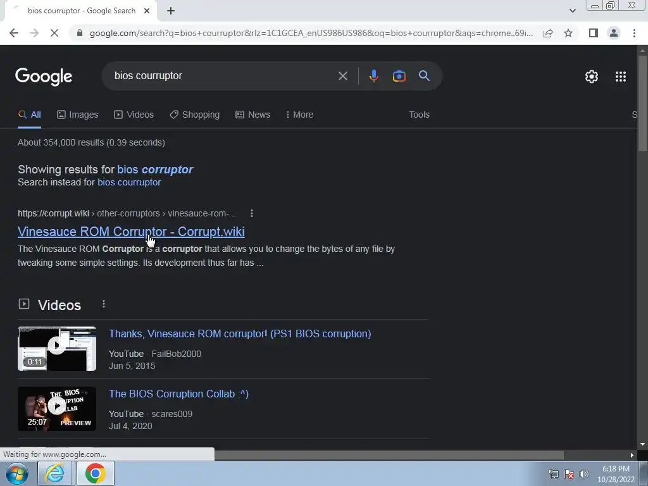Image resolution: width=648 pixels, height=486 pixels.
Task: Open the Chrome three-dot menu
Action: tap(634, 33)
